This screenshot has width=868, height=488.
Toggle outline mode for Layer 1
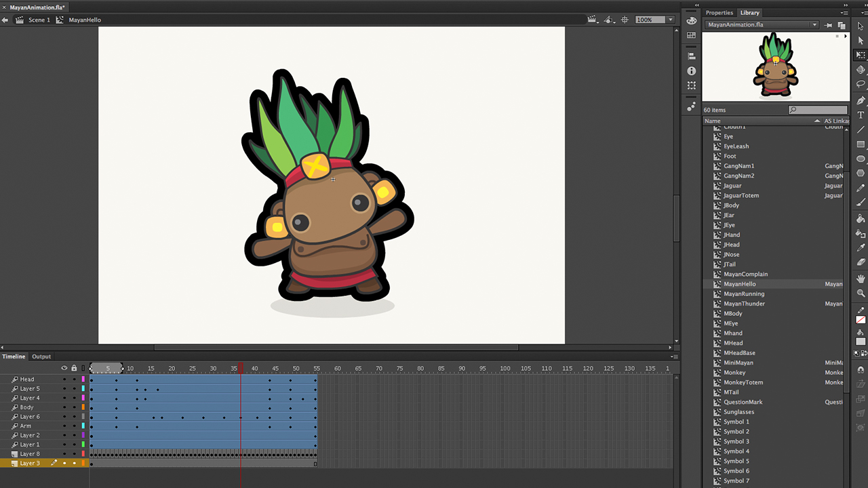[83, 445]
